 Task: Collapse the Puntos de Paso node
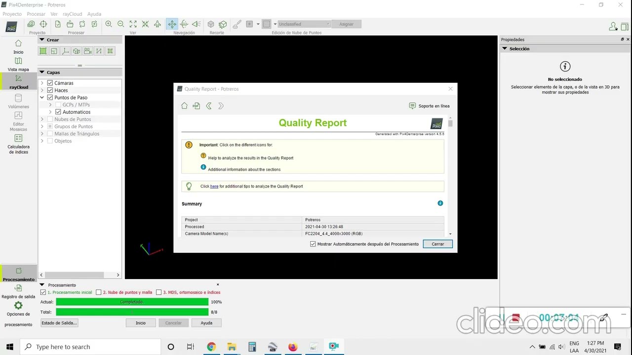42,97
